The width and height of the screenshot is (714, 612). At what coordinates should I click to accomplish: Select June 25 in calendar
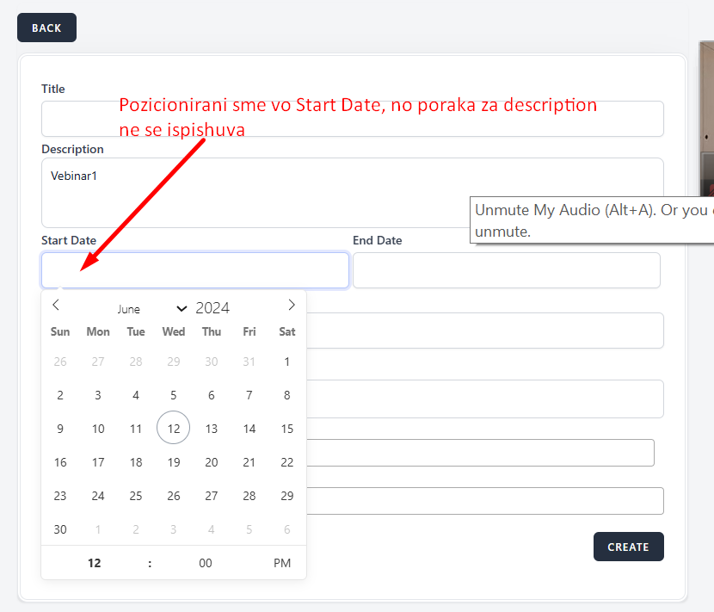point(136,496)
